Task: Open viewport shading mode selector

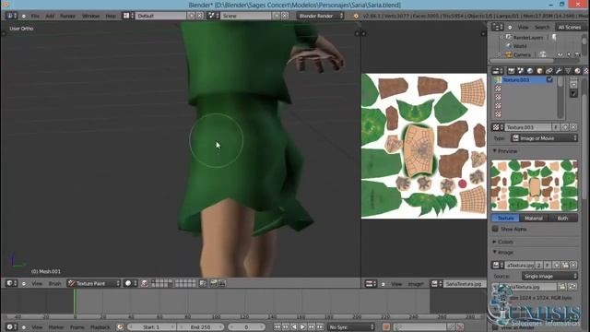Action: [x=130, y=283]
